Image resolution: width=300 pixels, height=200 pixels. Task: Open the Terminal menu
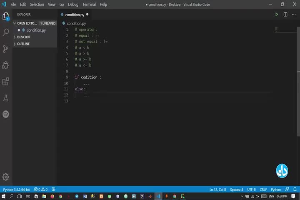click(89, 4)
